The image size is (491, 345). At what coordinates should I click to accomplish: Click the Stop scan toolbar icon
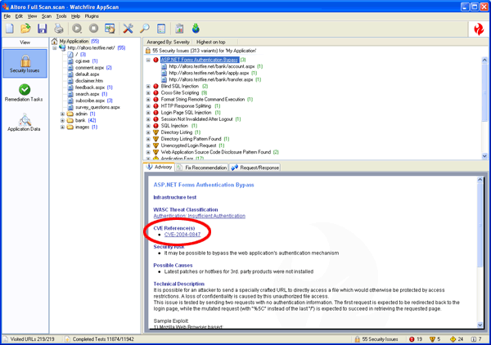click(x=92, y=29)
